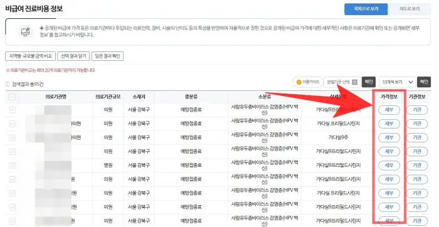Toggle the small checkbox beside 검색결과 총95건
Image resolution: width=439 pixels, height=227 pixels.
[x=8, y=84]
